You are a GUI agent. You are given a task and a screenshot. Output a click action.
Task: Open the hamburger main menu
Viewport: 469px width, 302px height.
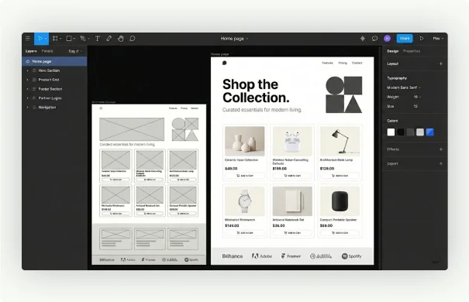point(27,39)
